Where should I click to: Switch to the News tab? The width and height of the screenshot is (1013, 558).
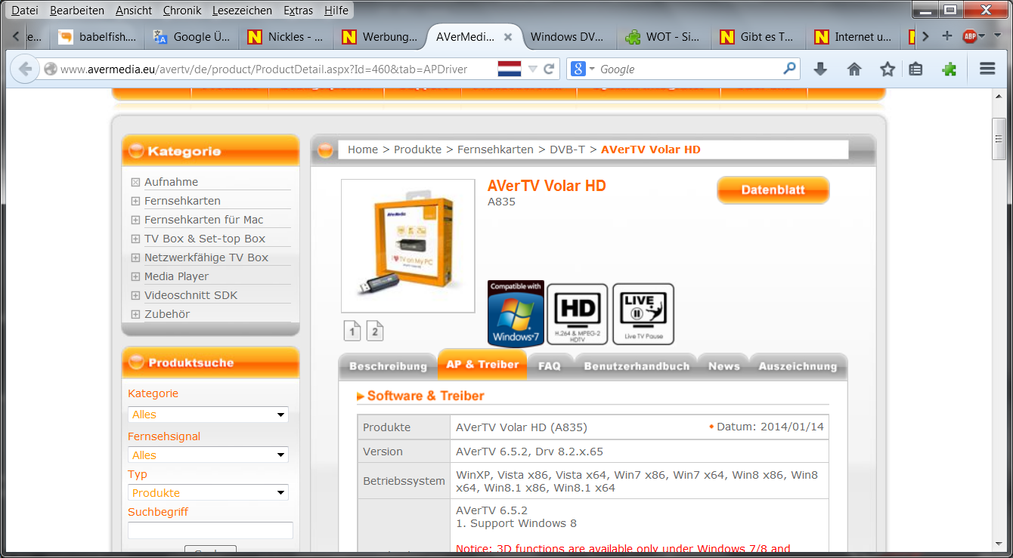pos(724,366)
